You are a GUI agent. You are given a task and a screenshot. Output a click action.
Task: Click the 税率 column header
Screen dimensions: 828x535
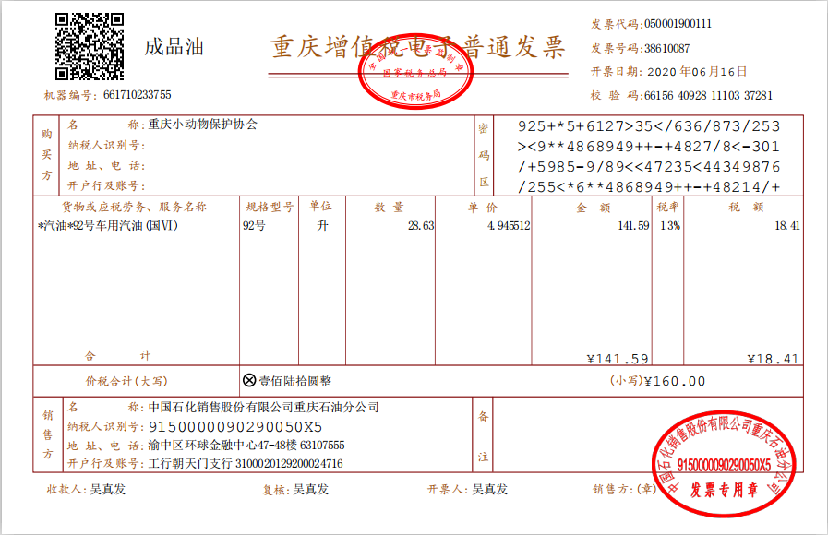point(668,207)
